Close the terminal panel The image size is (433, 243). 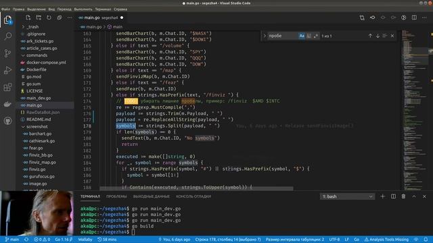point(424,196)
